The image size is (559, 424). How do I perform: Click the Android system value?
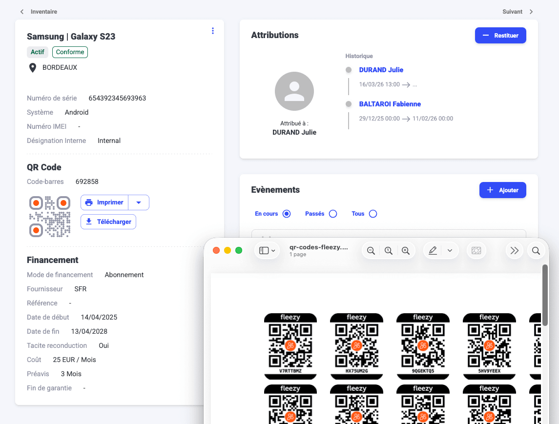click(x=77, y=113)
